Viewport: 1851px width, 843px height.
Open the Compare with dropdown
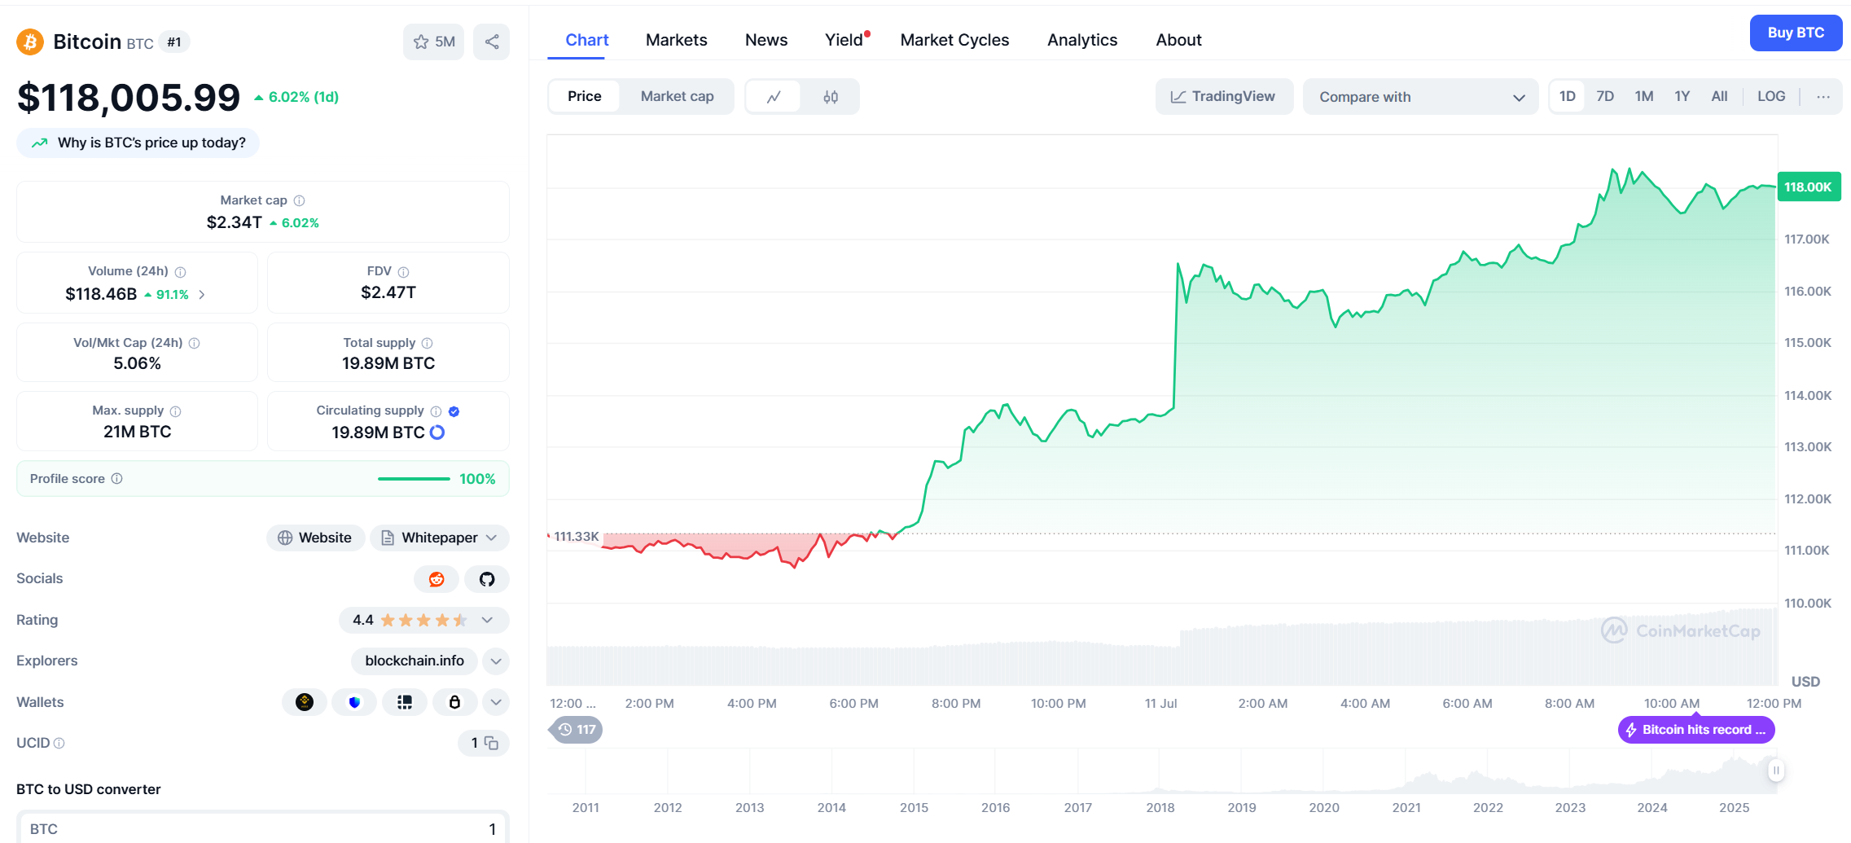coord(1421,97)
